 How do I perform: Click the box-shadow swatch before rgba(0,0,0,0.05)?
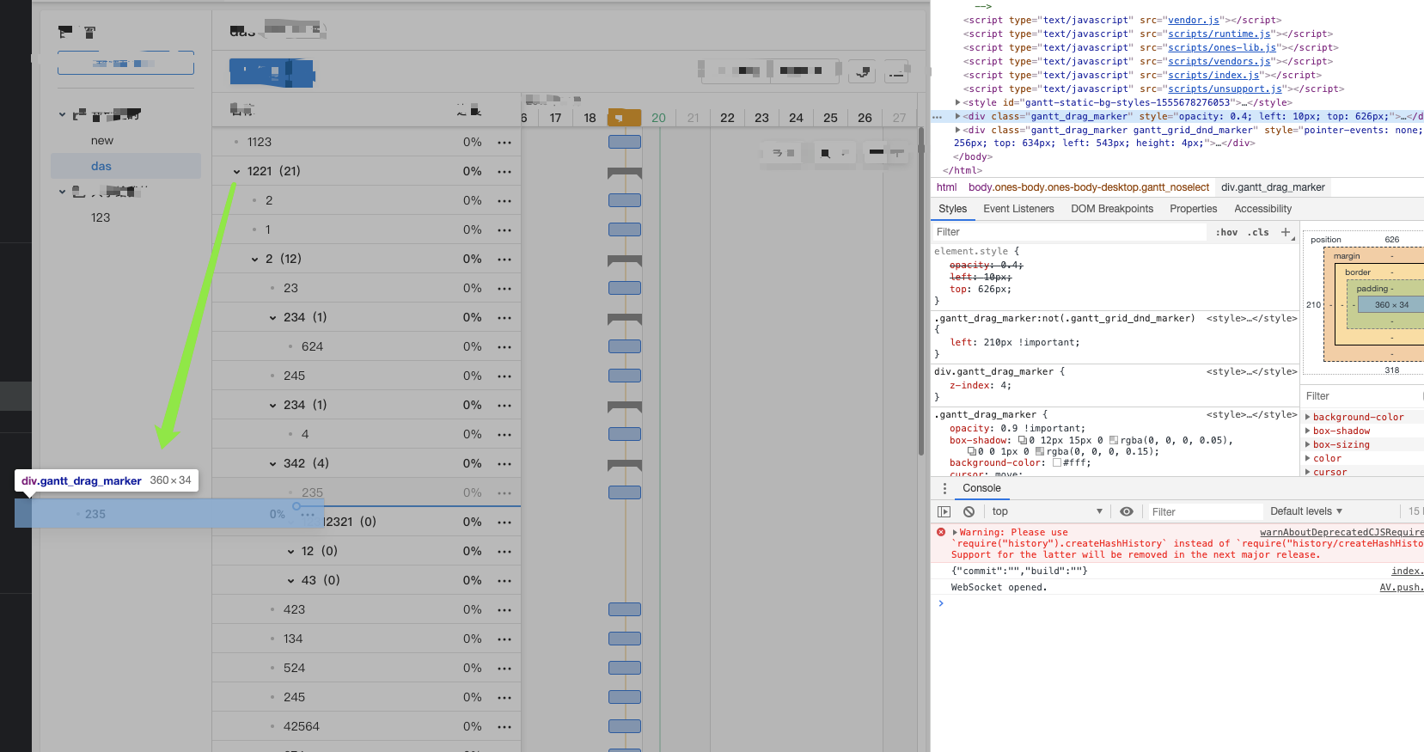tap(1114, 440)
